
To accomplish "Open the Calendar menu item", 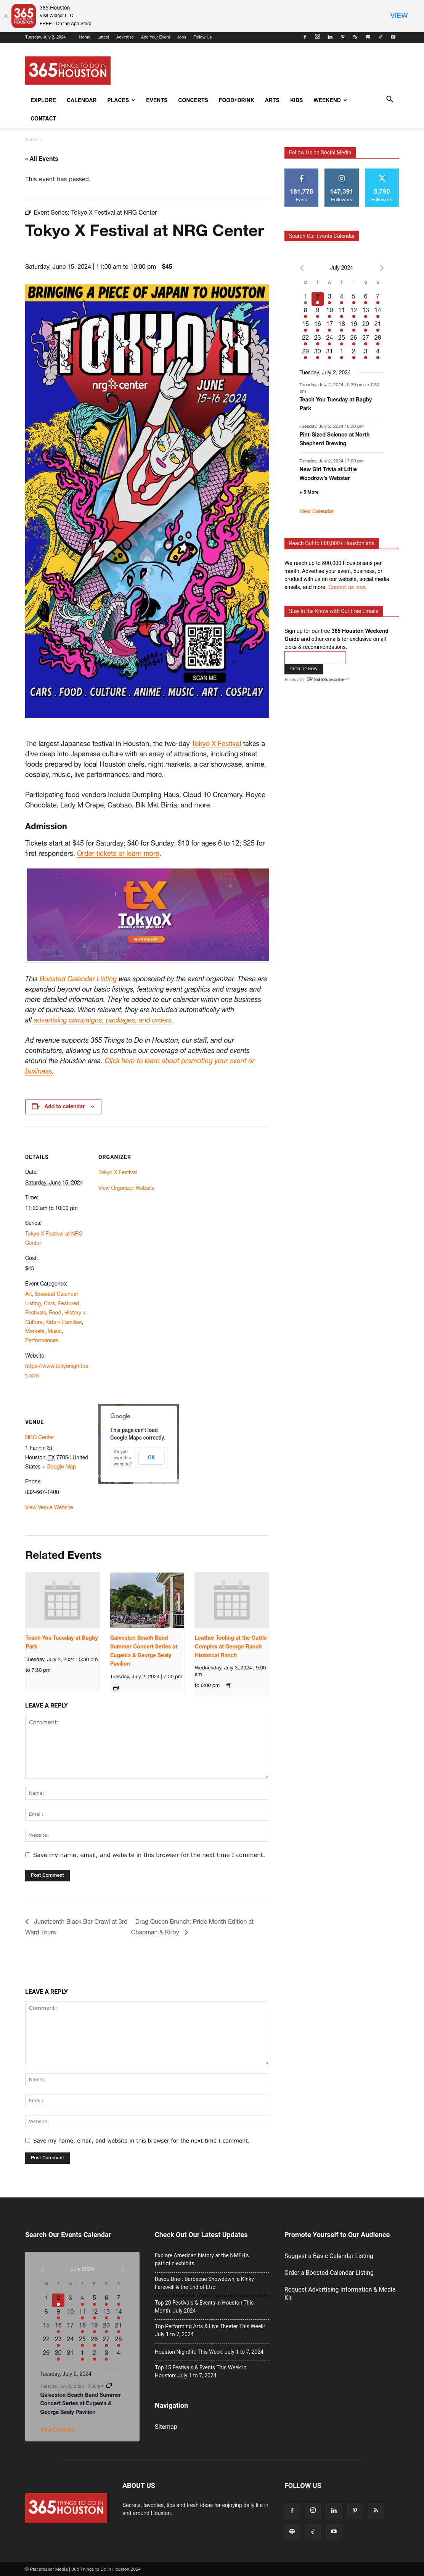I will pyautogui.click(x=82, y=100).
